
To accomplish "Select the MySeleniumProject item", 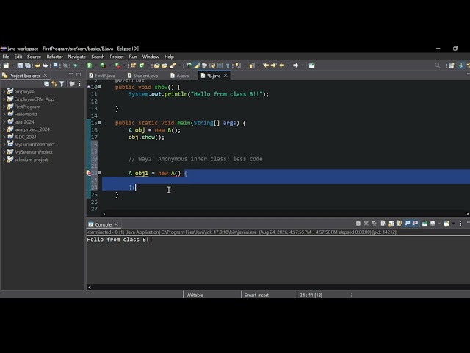I will (x=33, y=152).
